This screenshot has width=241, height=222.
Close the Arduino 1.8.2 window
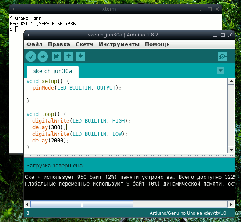coord(230,35)
